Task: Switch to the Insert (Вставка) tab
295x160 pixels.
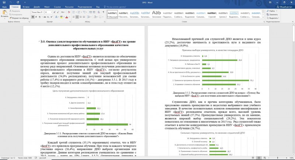Action: [26, 7]
